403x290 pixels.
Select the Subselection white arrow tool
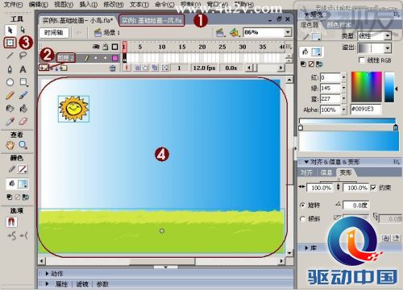click(x=23, y=30)
